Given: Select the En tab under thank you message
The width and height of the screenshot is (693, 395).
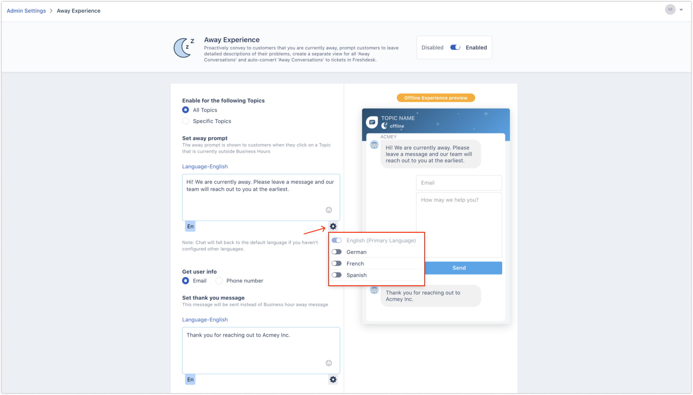Looking at the screenshot, I should pos(190,380).
